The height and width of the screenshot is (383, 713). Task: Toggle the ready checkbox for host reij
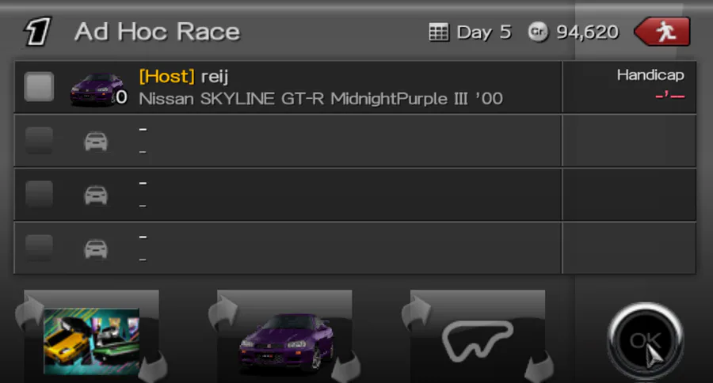point(39,86)
